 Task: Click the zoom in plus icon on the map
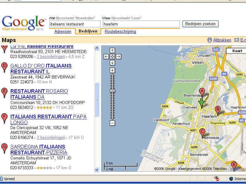coord(113,70)
